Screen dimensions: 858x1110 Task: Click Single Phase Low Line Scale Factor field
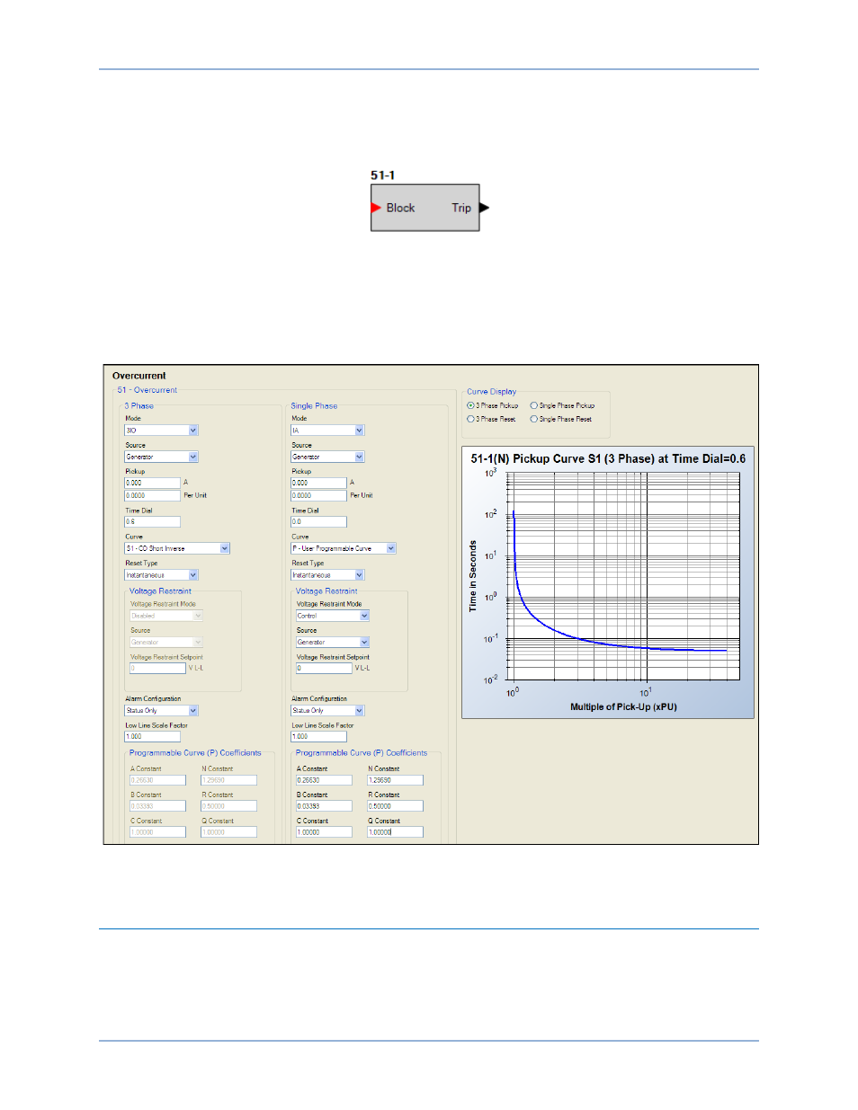point(318,736)
